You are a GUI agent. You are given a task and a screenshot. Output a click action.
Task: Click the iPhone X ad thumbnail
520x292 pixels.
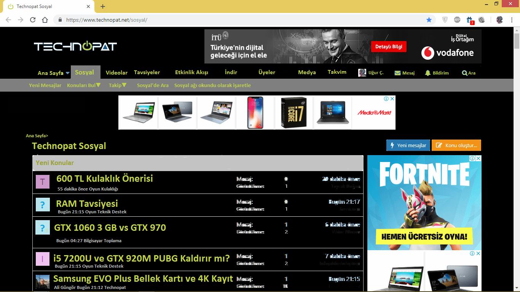pos(255,113)
